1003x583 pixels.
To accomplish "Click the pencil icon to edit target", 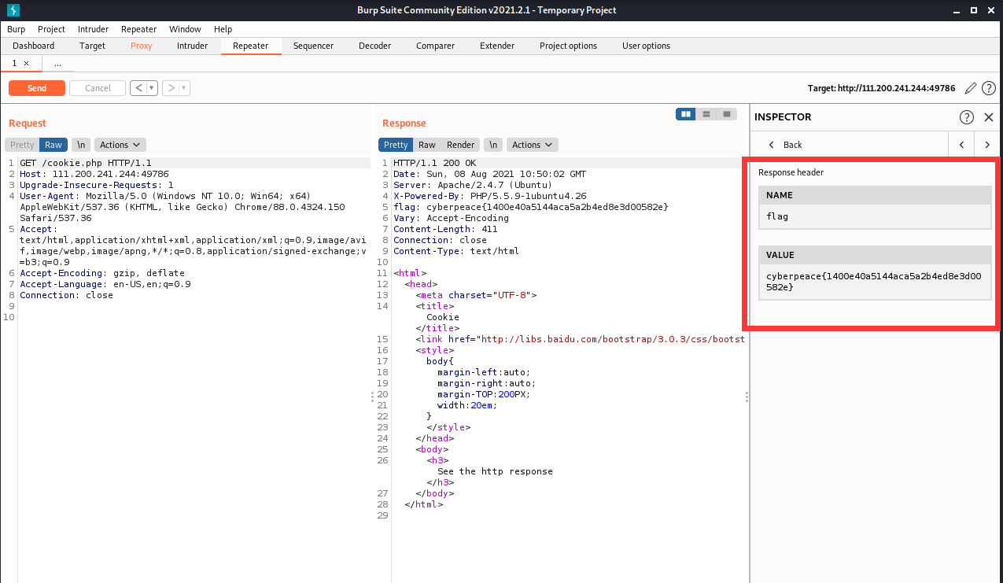I will coord(971,88).
